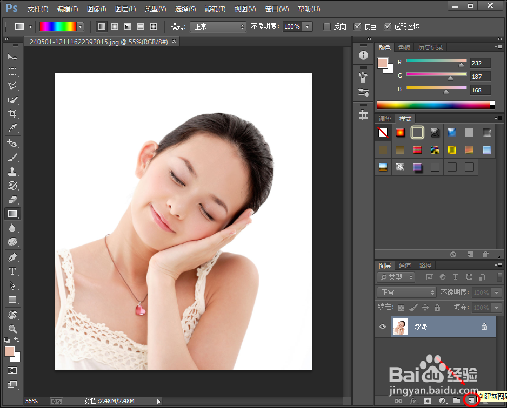
Task: Enable the 反向 gradient option
Action: [x=327, y=26]
